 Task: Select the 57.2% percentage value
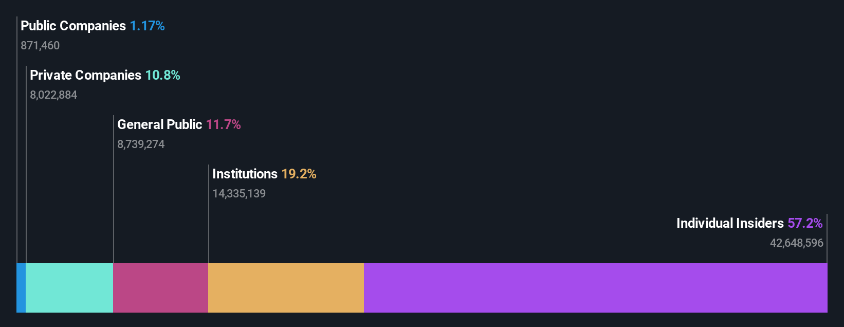click(x=805, y=223)
